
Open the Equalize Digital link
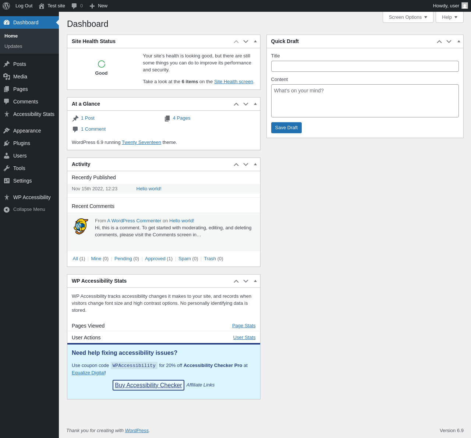(x=88, y=373)
